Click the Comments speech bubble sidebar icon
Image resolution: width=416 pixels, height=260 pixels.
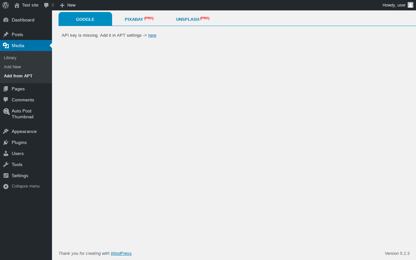[x=6, y=100]
